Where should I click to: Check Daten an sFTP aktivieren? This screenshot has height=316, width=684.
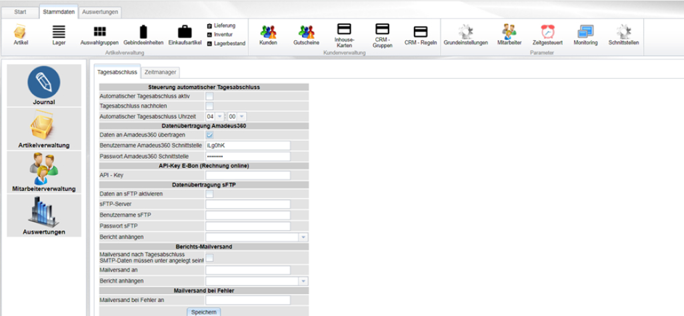point(209,194)
